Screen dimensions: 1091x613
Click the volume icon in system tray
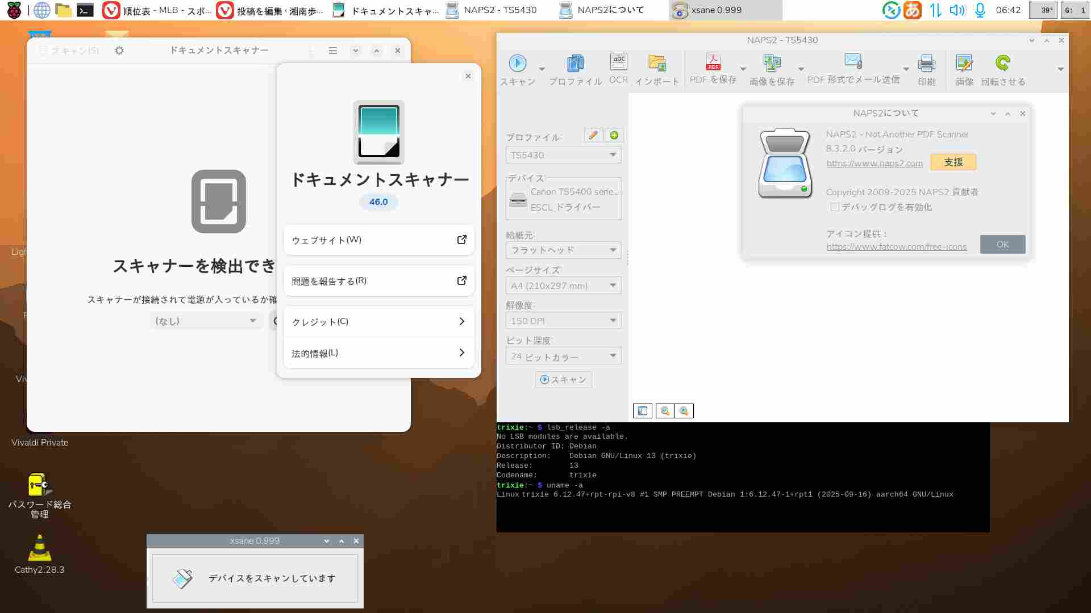coord(958,10)
